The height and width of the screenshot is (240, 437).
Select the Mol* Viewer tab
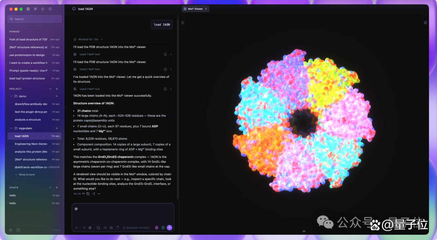coord(195,9)
